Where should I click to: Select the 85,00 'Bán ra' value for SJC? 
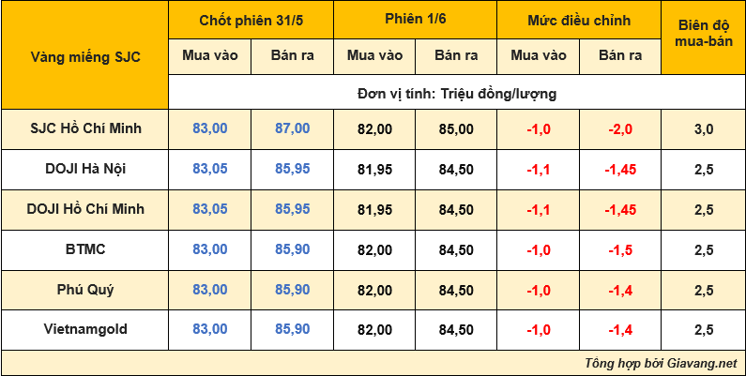(456, 128)
